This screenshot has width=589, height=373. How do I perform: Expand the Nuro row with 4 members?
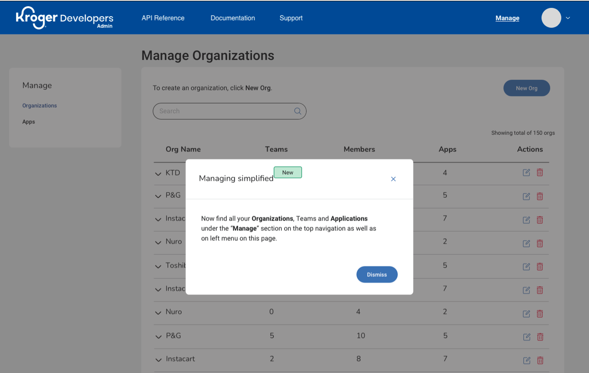(158, 313)
